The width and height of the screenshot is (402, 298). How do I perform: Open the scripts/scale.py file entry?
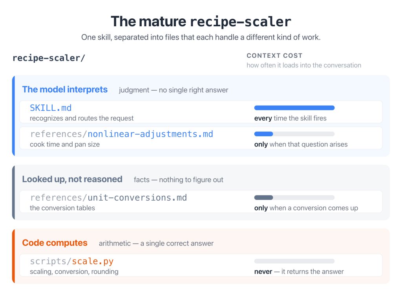pos(201,265)
